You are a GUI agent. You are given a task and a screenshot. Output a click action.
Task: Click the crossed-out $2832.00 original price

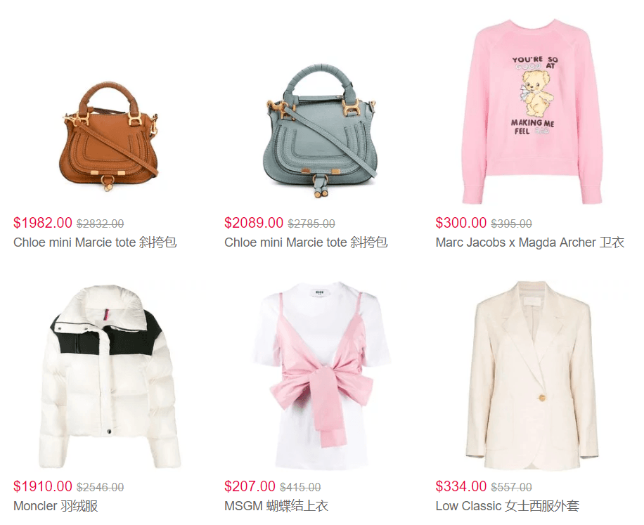[x=101, y=223]
